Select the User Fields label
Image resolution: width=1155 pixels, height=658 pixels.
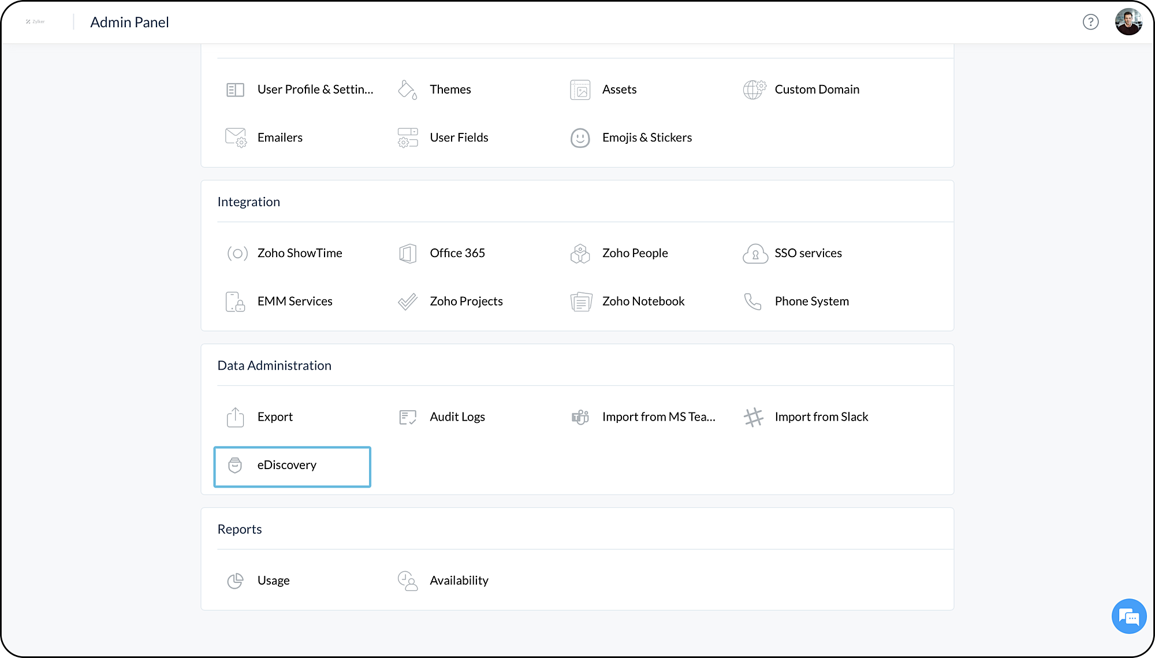459,137
